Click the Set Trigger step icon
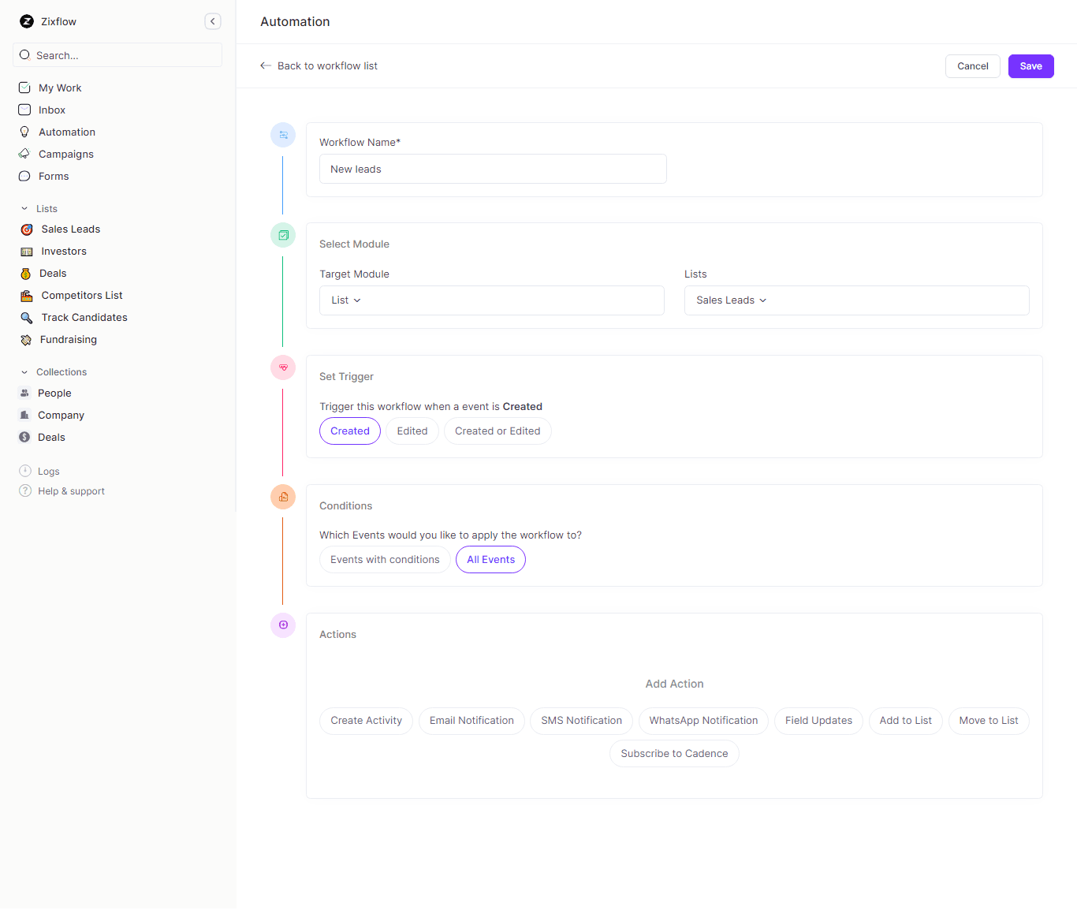 [x=283, y=367]
